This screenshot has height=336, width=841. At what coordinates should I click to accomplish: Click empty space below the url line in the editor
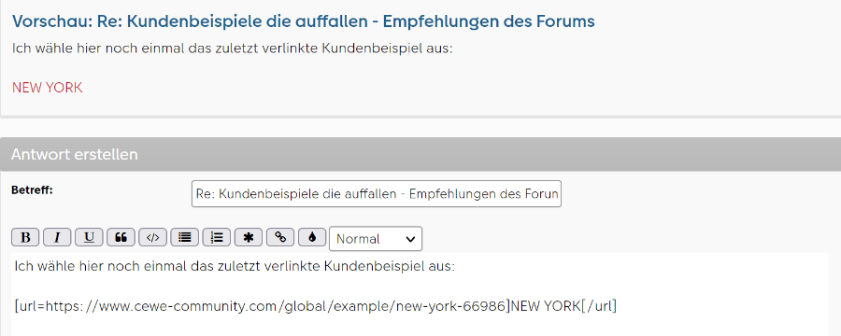tap(419, 326)
